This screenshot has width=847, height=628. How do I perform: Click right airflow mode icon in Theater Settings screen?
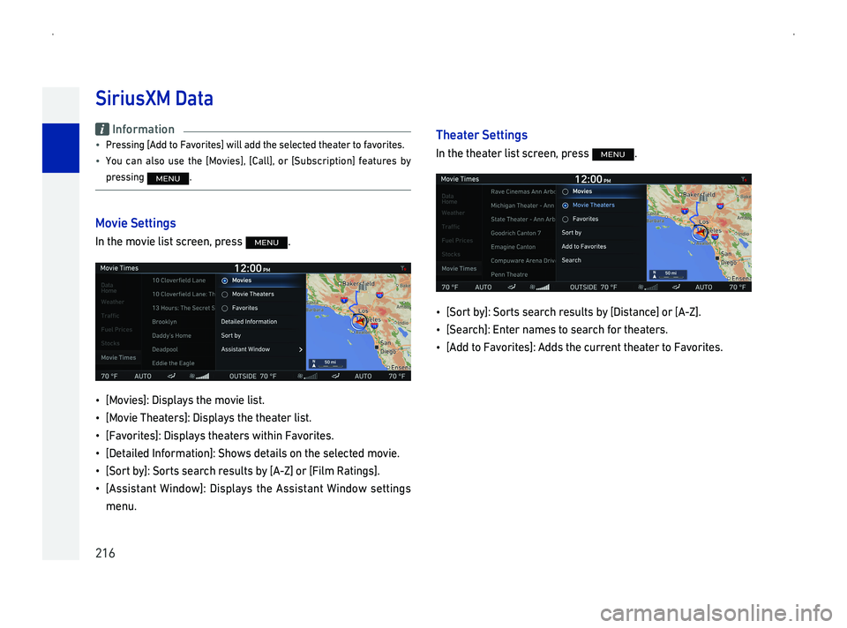(676, 288)
